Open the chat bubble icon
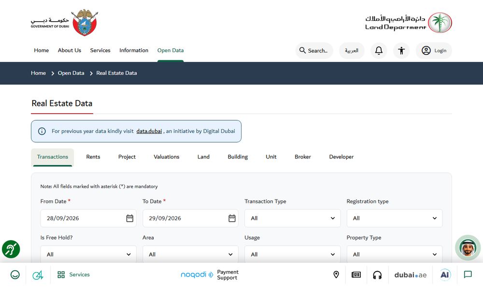 pos(468,274)
